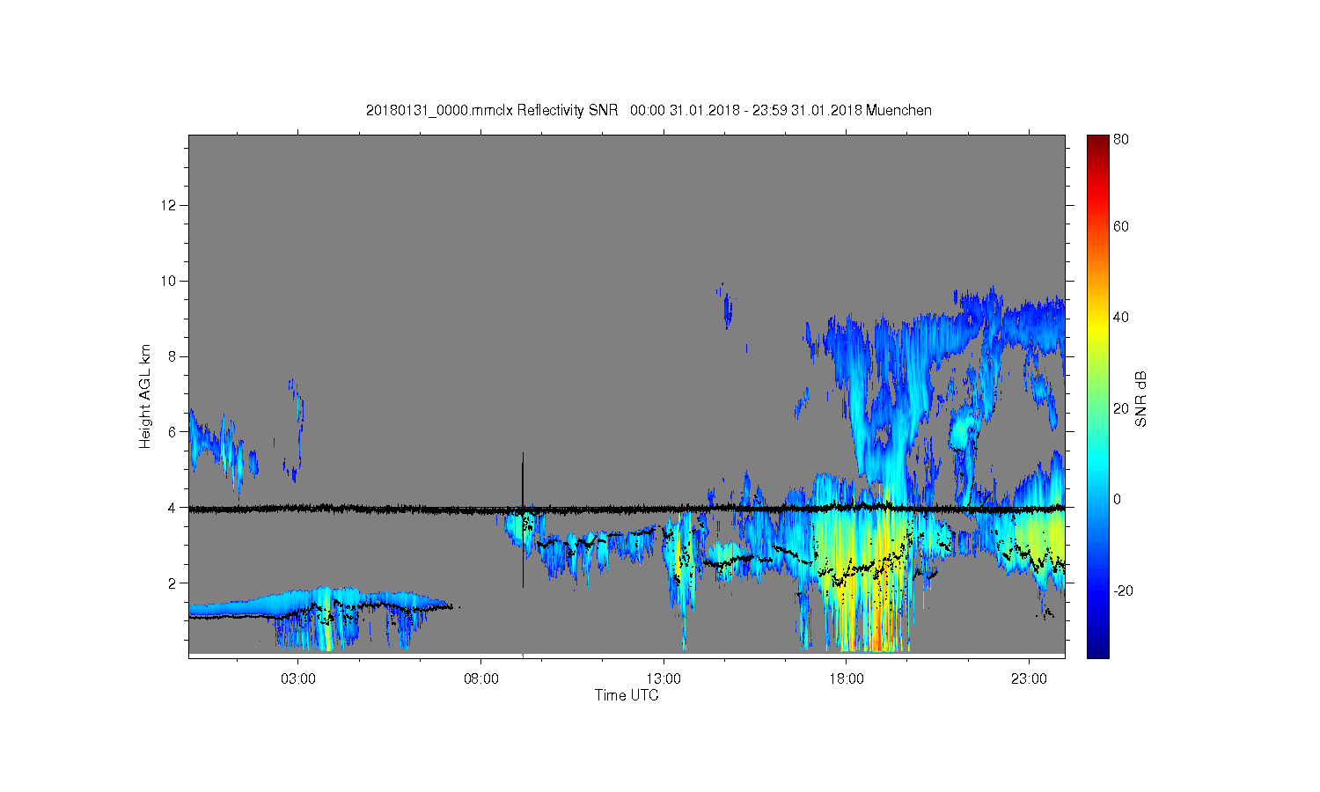Click the colorbar value 20
1320x792 pixels.
click(1121, 408)
